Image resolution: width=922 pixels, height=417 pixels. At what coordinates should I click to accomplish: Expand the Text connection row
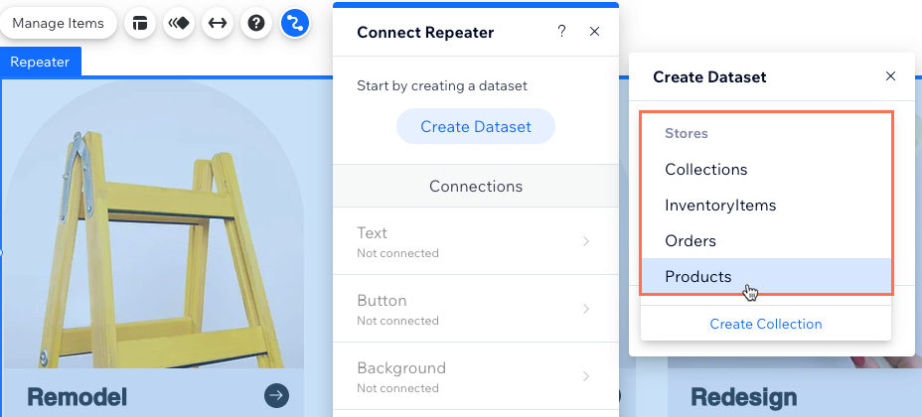pyautogui.click(x=476, y=241)
